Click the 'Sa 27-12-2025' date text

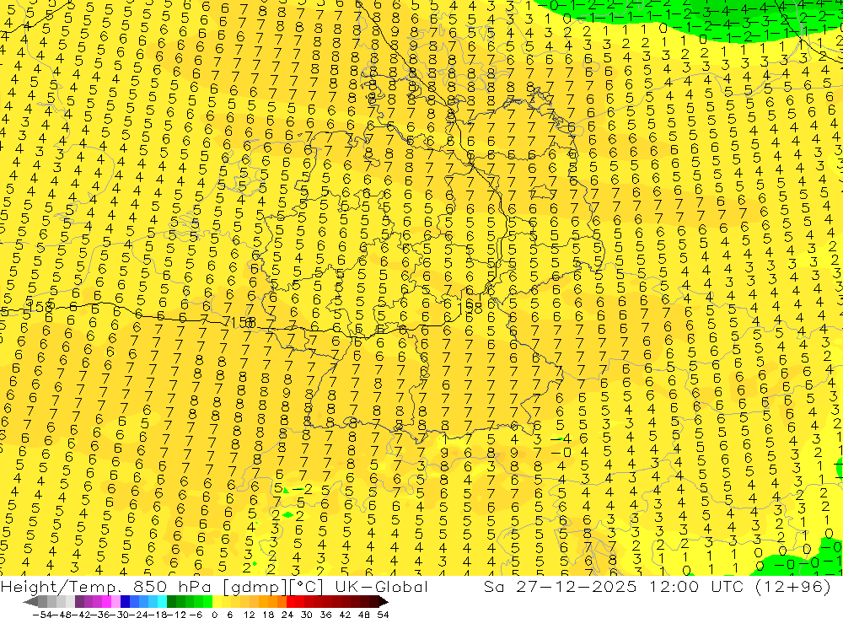[x=560, y=586]
